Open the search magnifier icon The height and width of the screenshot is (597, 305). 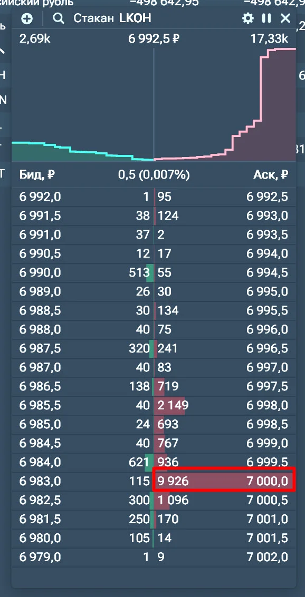59,18
